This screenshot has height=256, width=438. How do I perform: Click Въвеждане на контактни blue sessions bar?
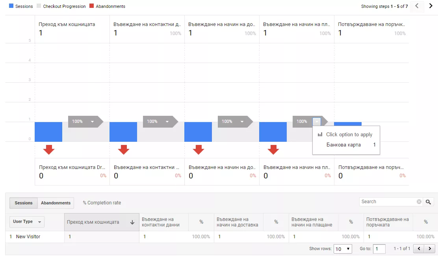tap(123, 132)
